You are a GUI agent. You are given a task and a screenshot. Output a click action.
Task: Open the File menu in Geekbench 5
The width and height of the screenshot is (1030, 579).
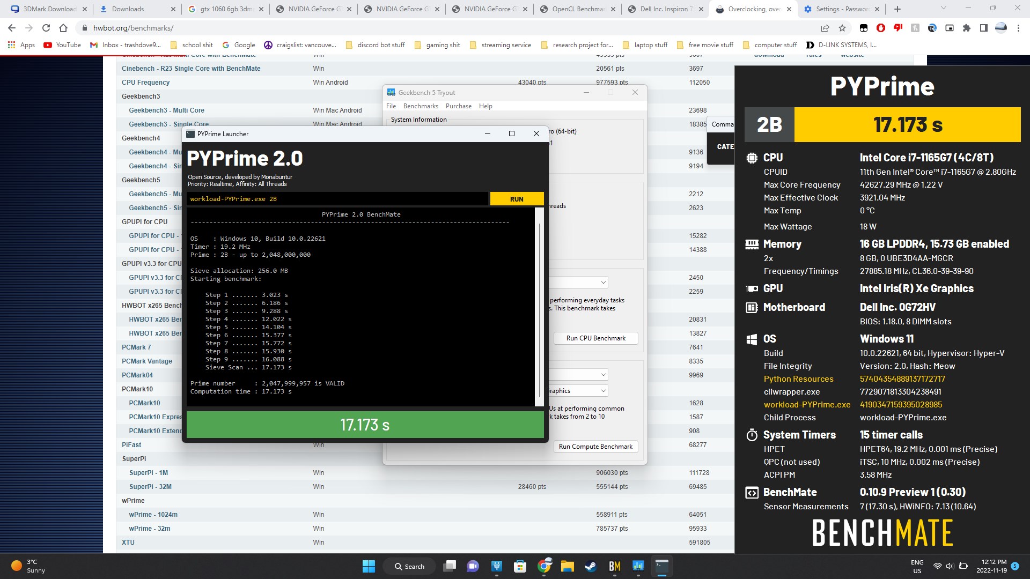click(x=391, y=106)
